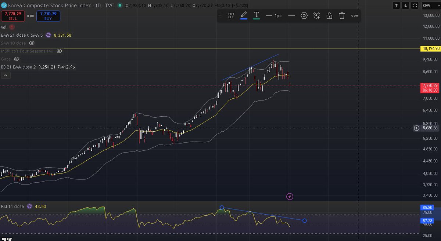The image size is (441, 241).
Task: Click the RSI purple refresh icon
Action: [x=29, y=207]
